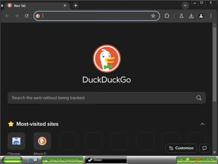
Task: Click the 2:24 PM clock
Action: coord(208,160)
